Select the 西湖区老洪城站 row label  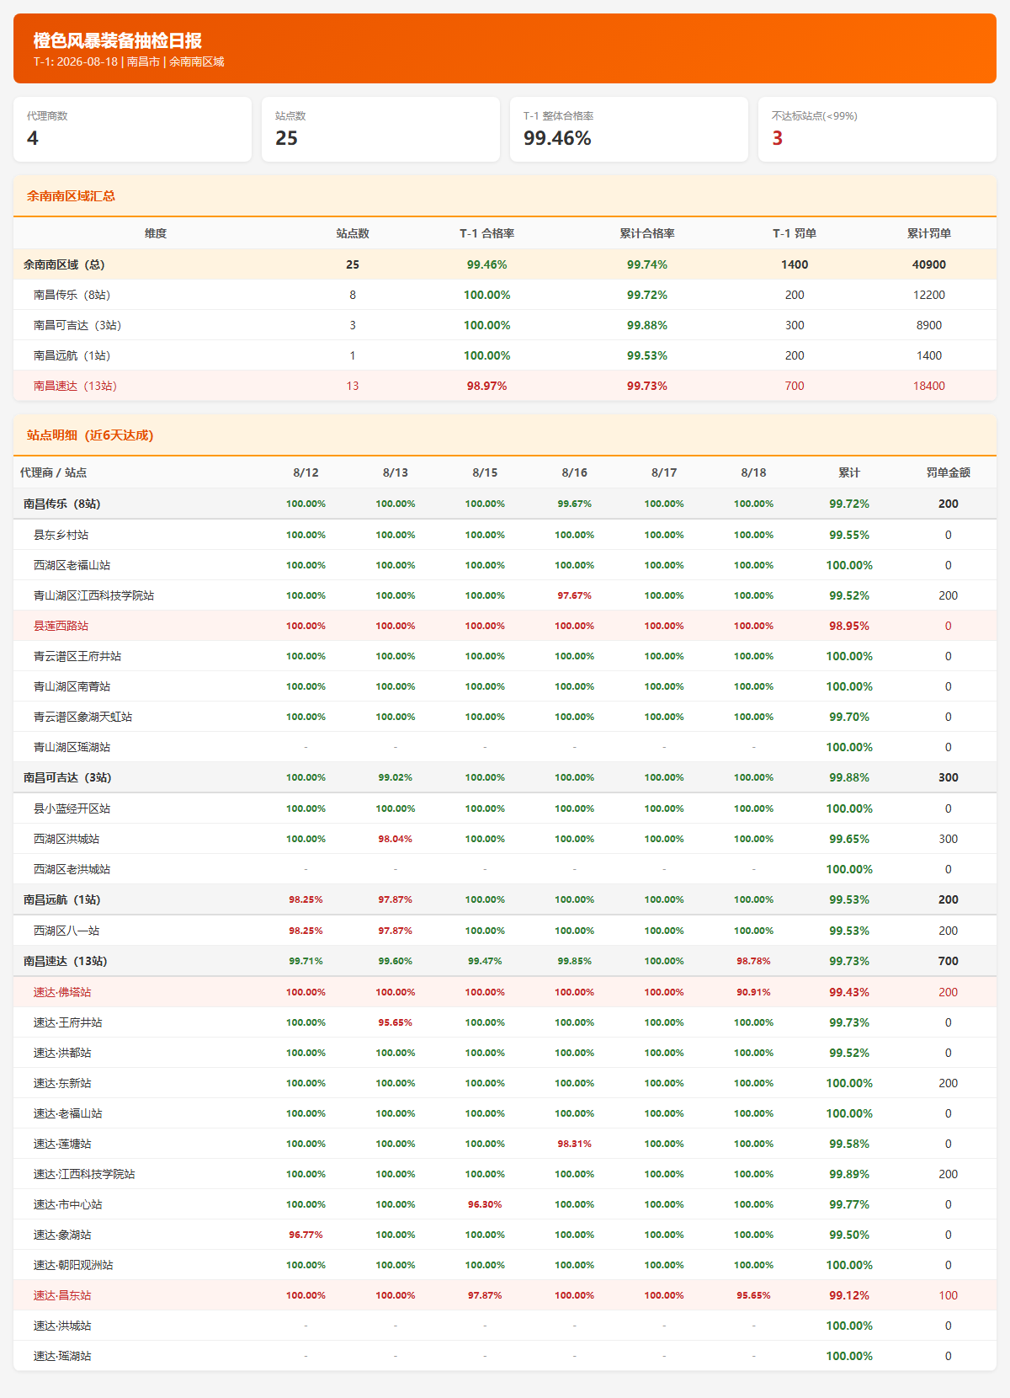pyautogui.click(x=72, y=869)
